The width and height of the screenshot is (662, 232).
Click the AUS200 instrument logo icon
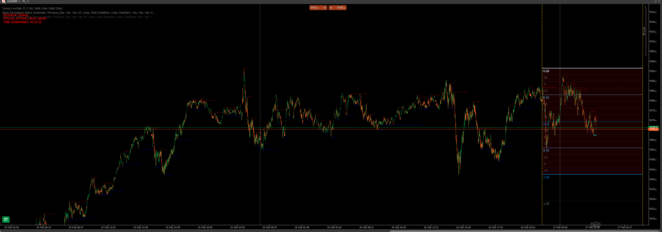(4, 1)
